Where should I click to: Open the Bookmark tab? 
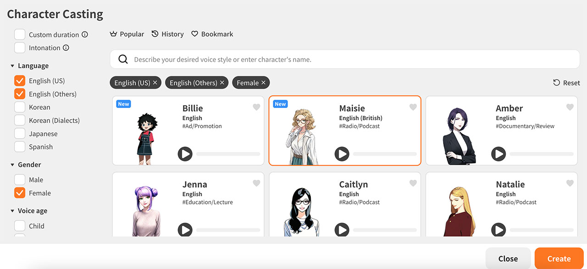click(212, 34)
